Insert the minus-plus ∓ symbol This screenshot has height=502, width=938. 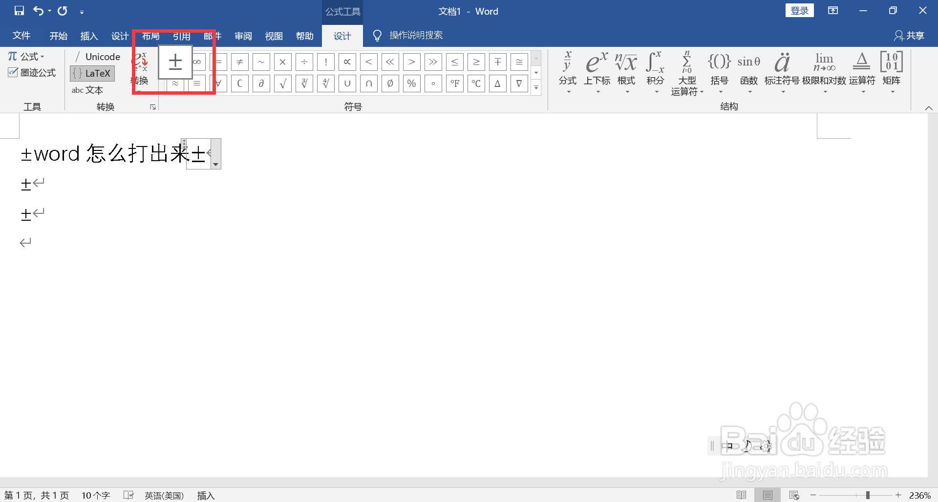[498, 62]
